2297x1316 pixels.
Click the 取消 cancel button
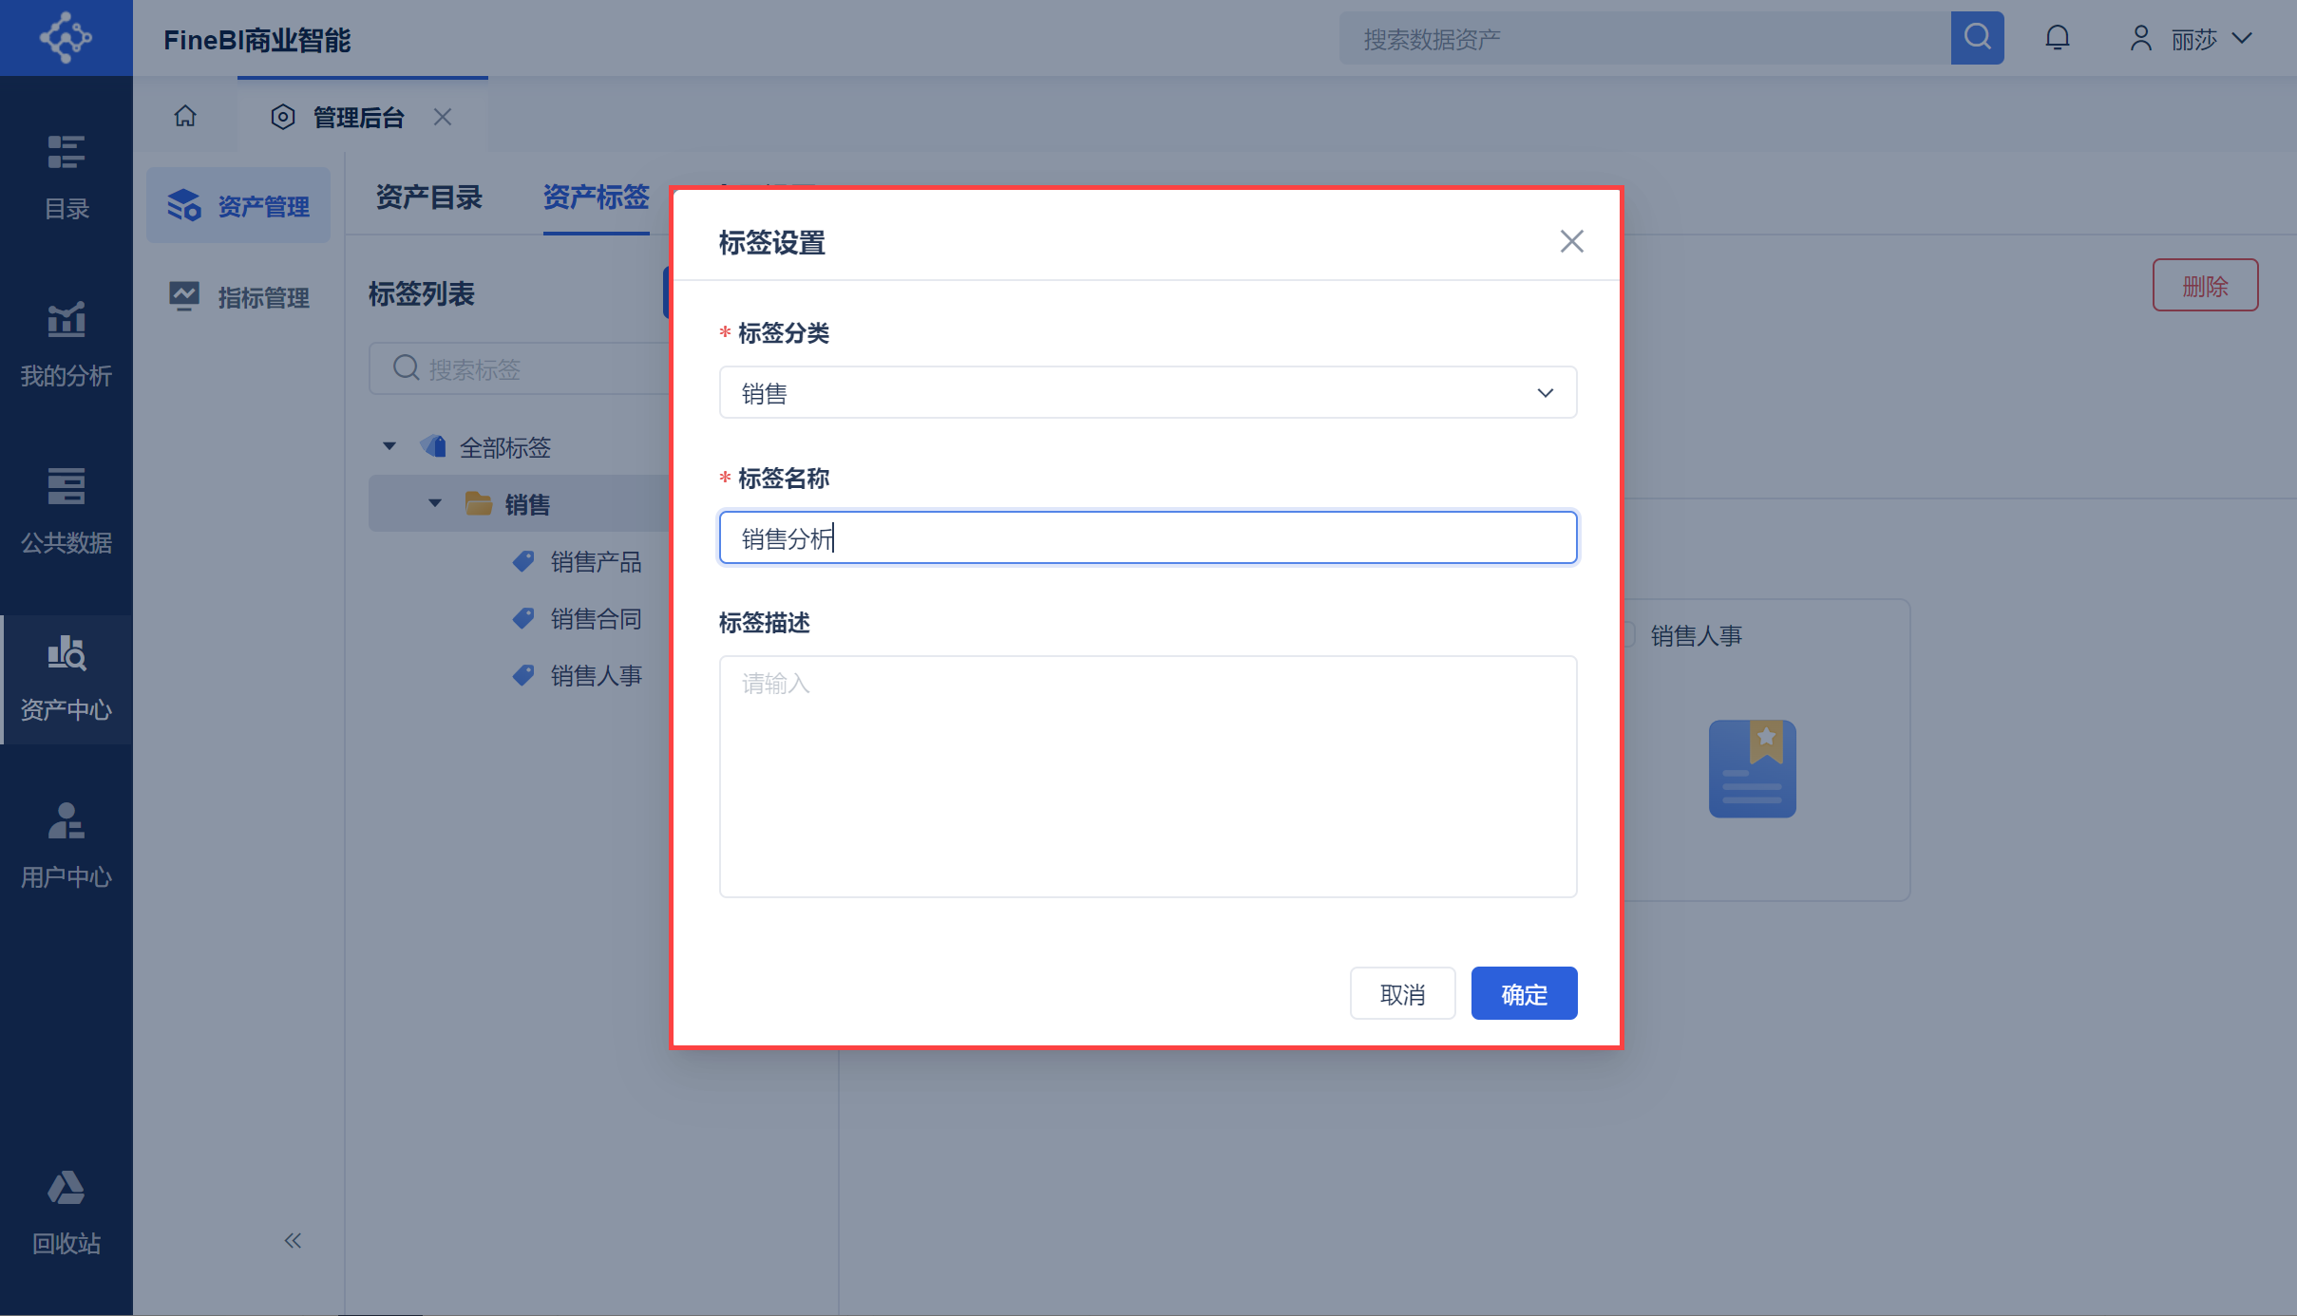pos(1402,994)
